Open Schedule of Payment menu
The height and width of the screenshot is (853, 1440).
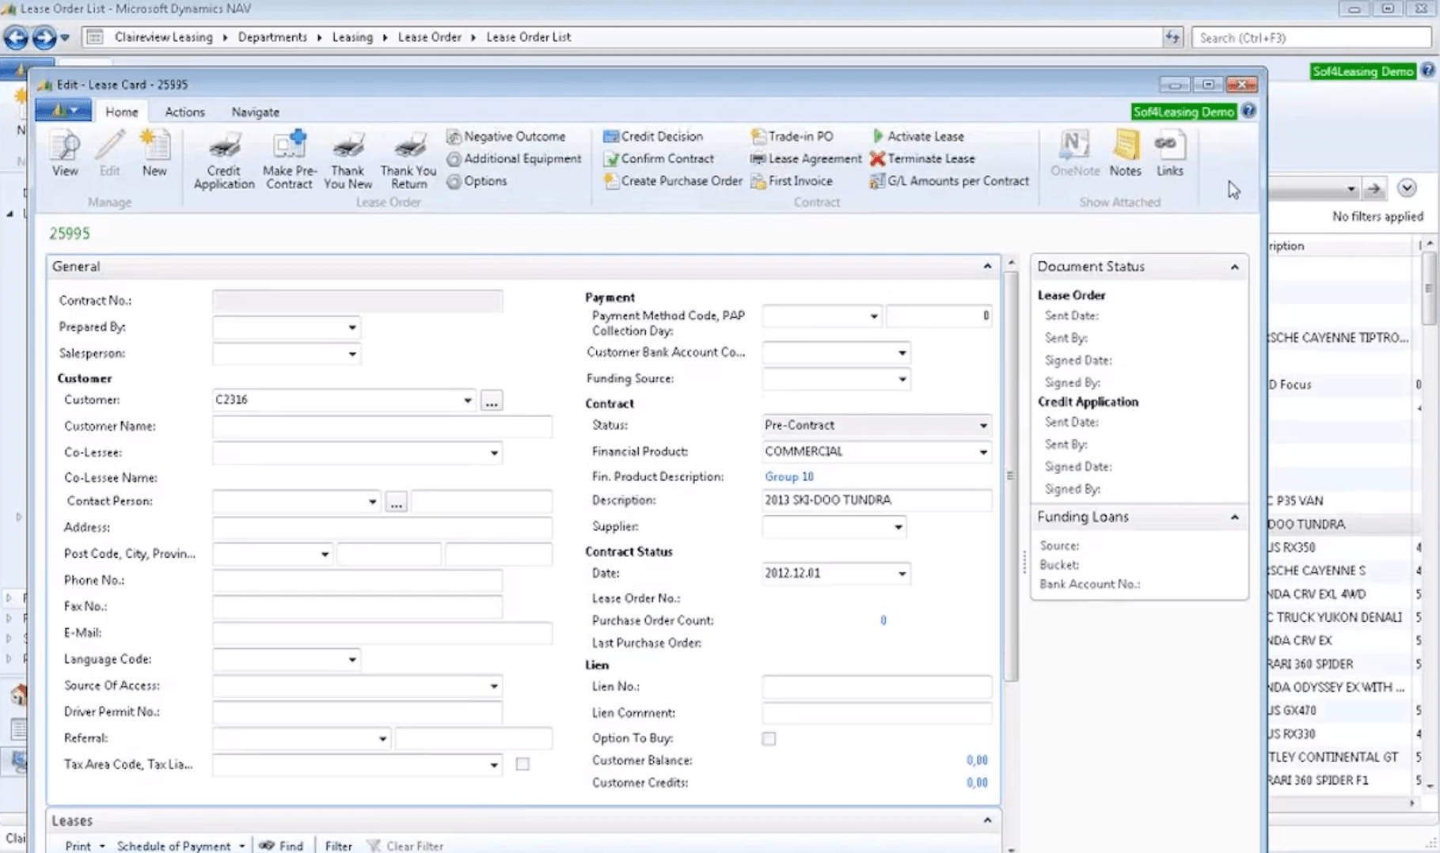pyautogui.click(x=180, y=846)
